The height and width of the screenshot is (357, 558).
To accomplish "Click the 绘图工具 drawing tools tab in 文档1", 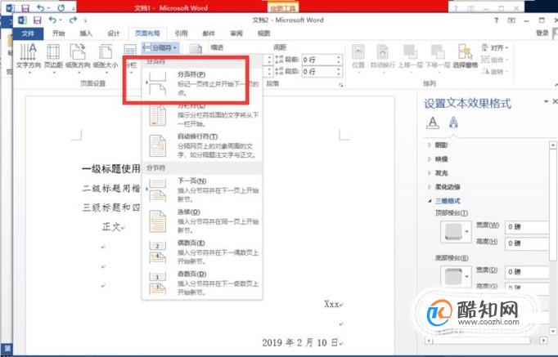I will point(283,8).
